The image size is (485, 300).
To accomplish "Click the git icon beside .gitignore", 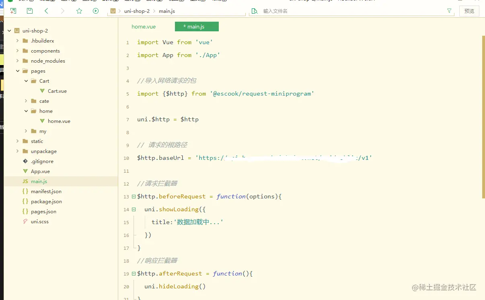I will pyautogui.click(x=25, y=161).
